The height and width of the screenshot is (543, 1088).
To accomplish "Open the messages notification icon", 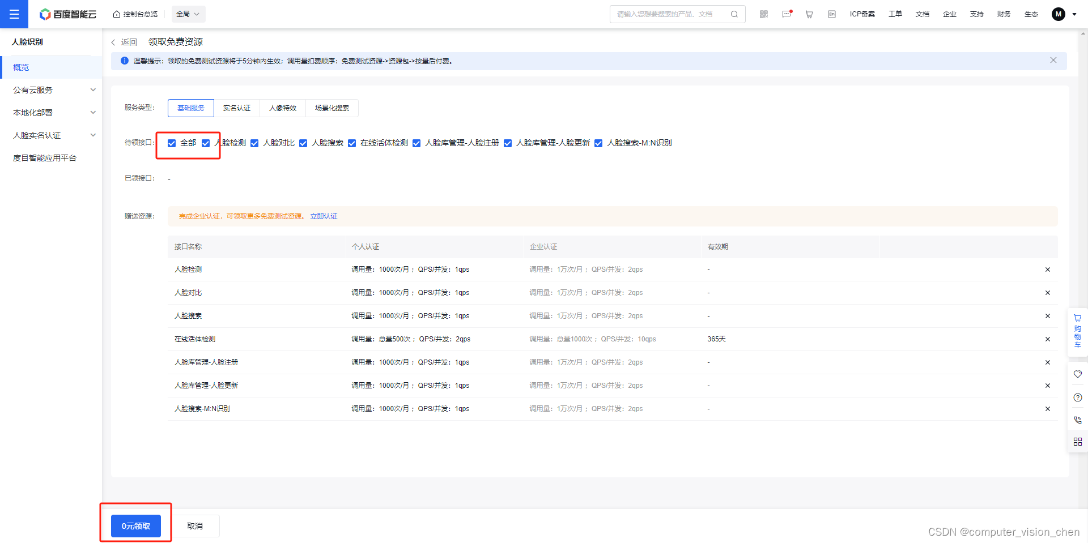I will pos(787,14).
